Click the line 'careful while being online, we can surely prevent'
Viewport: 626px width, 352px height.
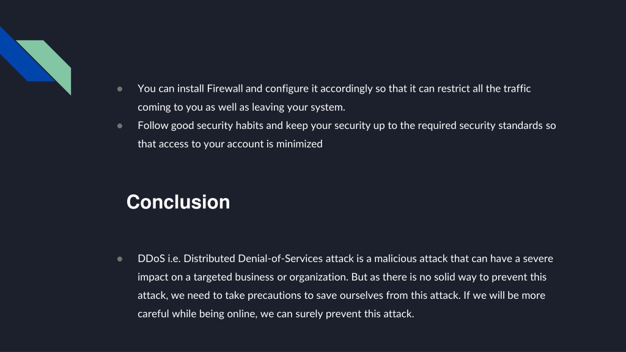point(276,313)
